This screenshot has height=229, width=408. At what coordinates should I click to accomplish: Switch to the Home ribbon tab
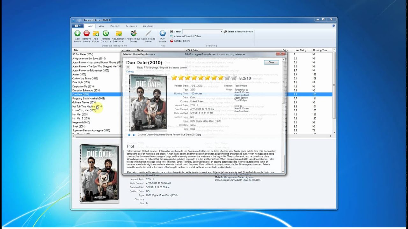90,26
